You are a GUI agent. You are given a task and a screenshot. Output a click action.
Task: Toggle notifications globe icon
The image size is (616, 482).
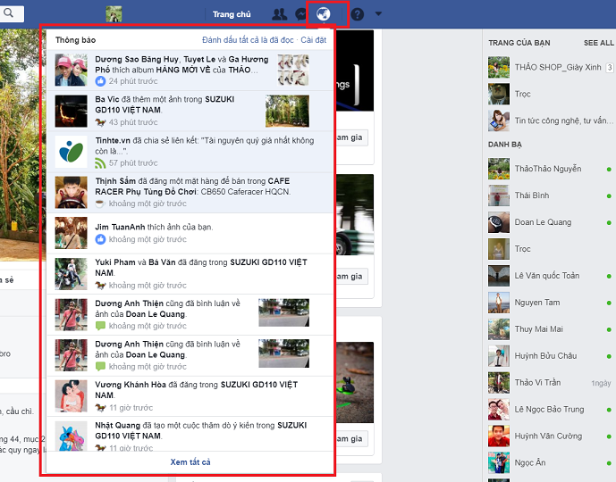pos(324,14)
